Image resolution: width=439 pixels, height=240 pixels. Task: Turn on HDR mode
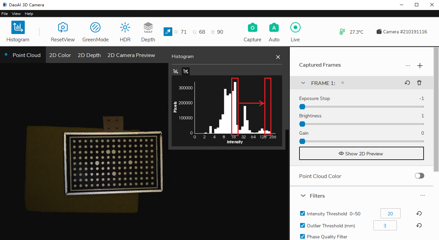click(x=125, y=28)
